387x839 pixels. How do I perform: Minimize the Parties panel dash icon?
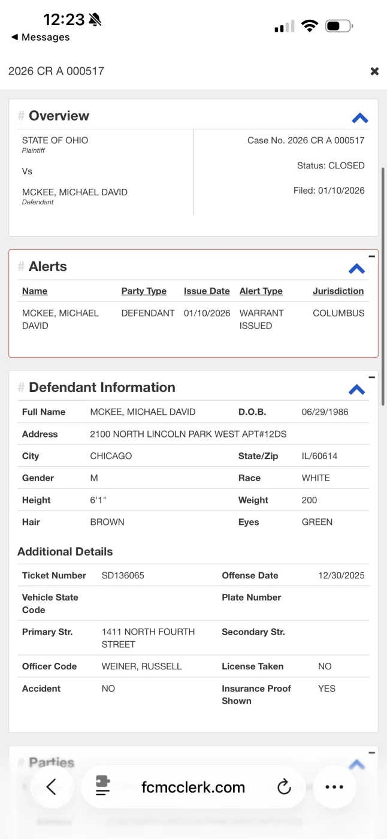pos(372,753)
